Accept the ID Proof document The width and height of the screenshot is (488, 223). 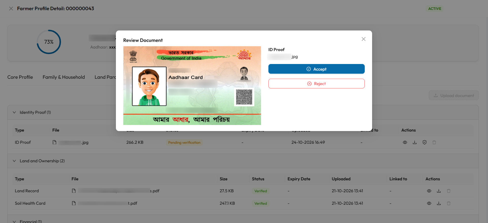316,69
